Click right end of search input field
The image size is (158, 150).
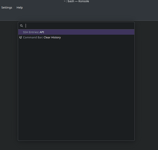tap(131, 26)
